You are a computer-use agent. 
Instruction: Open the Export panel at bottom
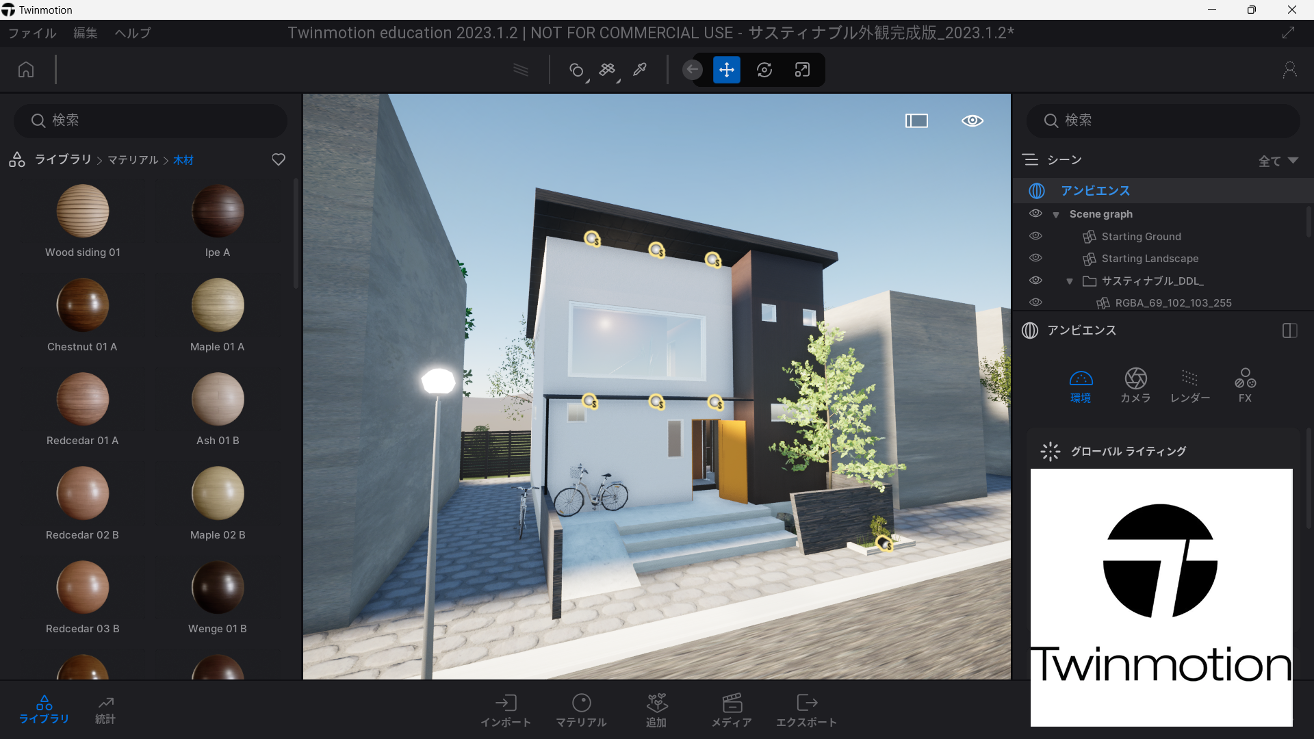click(806, 710)
